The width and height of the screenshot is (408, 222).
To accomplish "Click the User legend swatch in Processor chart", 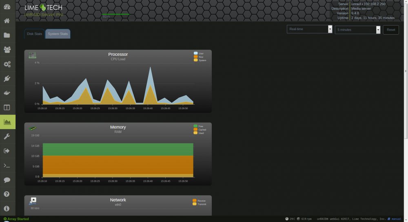I will click(x=196, y=53).
